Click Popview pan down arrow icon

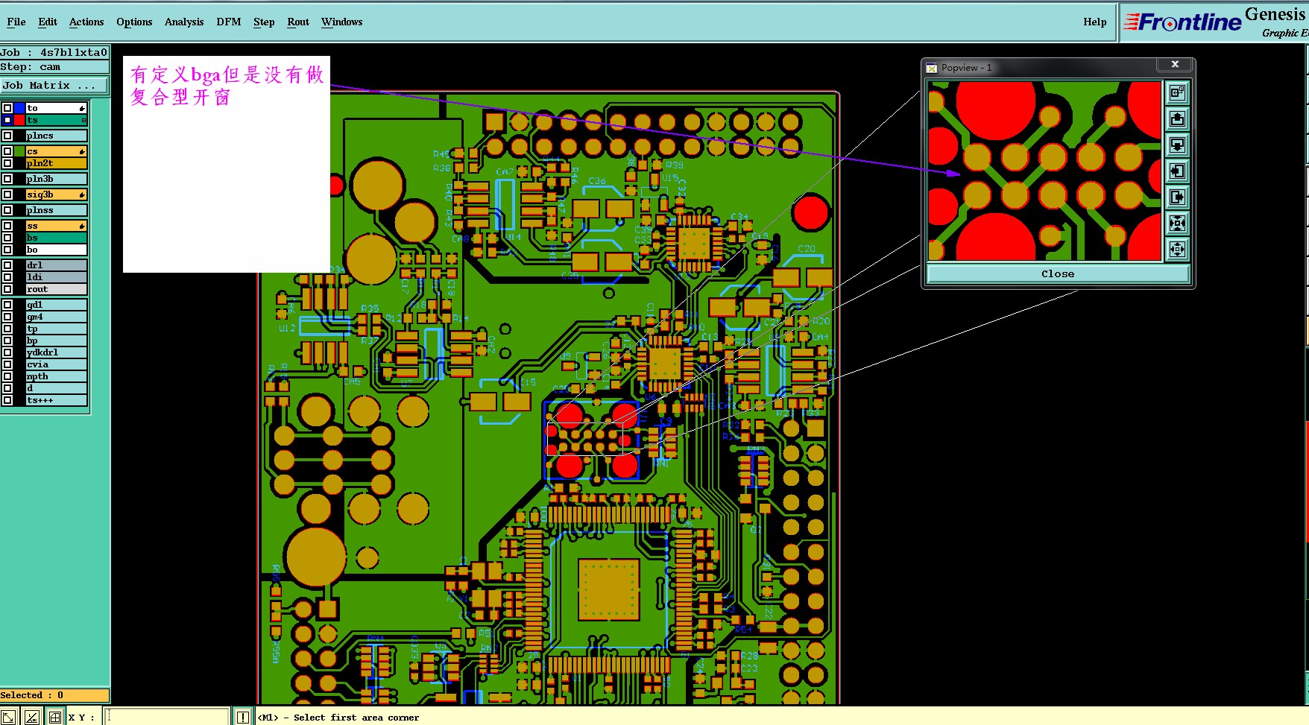pyautogui.click(x=1177, y=145)
